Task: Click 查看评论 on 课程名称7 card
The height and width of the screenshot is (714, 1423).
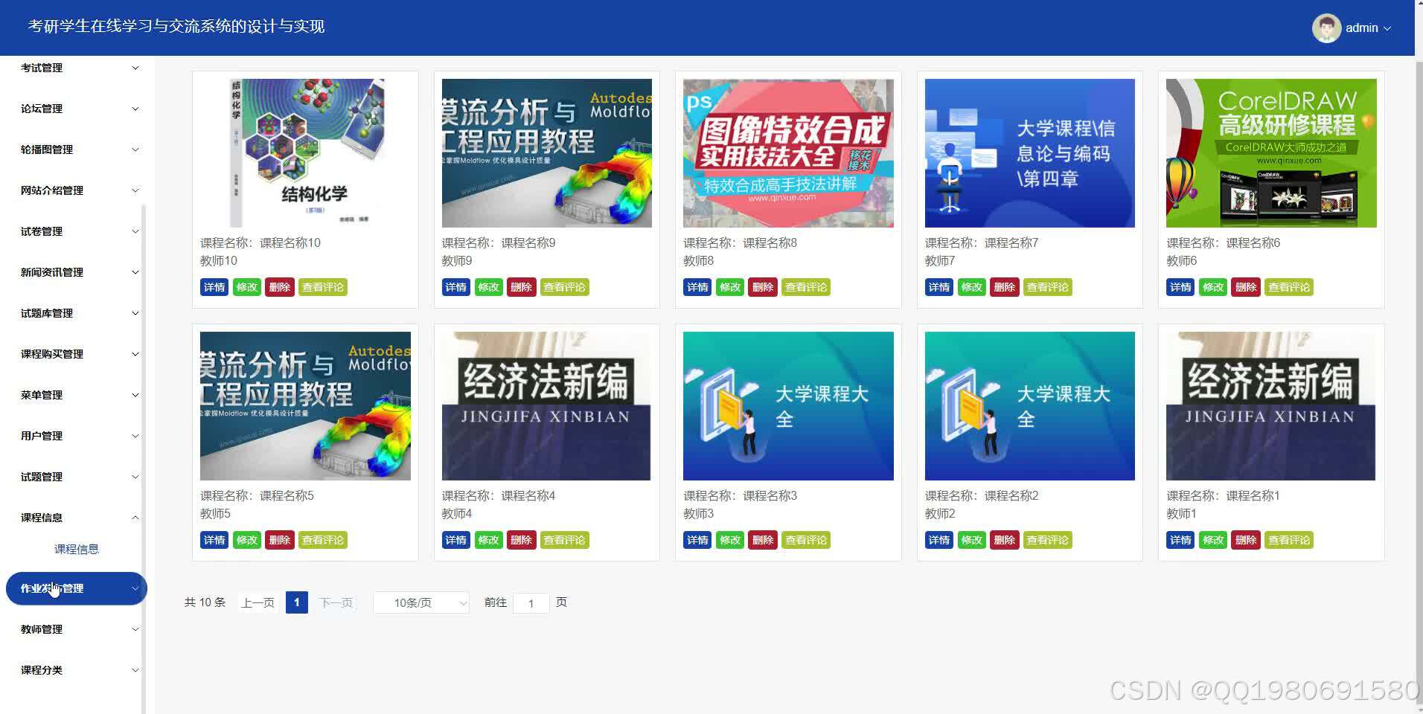Action: click(x=1046, y=286)
